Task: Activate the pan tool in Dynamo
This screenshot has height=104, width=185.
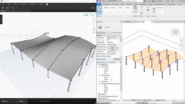Action: pyautogui.click(x=94, y=29)
